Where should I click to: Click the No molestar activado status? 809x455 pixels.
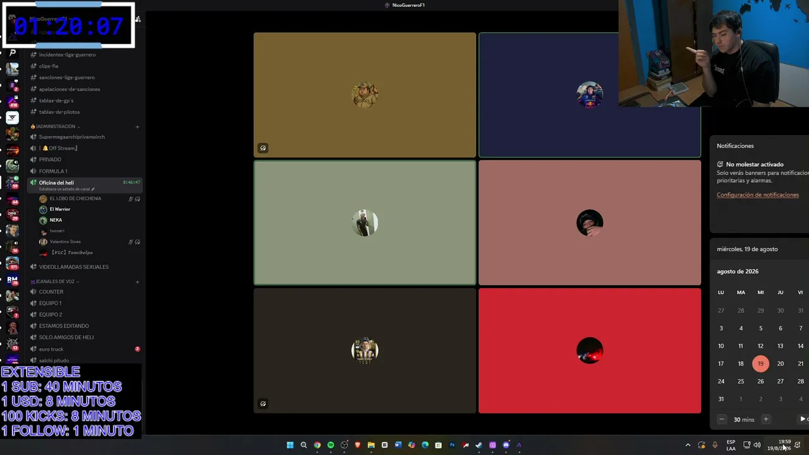[x=754, y=164]
